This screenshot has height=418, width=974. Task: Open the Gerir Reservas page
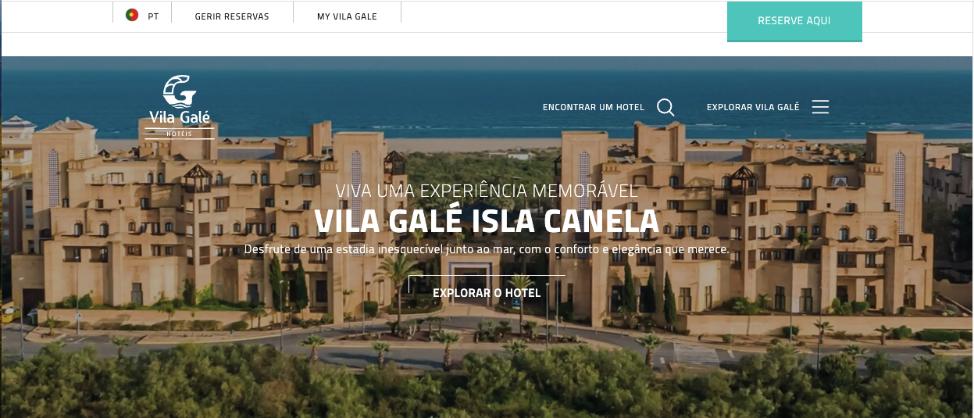pyautogui.click(x=232, y=16)
